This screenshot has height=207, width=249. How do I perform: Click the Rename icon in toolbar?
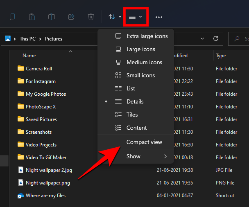click(52, 17)
